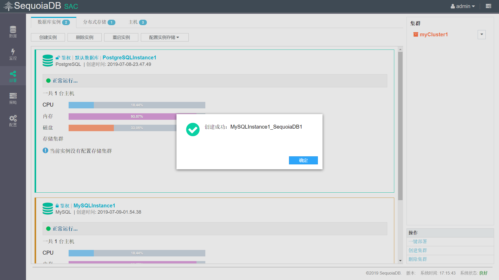Click the 删除实例 button
499x280 pixels.
pyautogui.click(x=84, y=37)
